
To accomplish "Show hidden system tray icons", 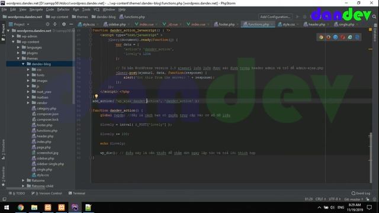I will 319,208.
